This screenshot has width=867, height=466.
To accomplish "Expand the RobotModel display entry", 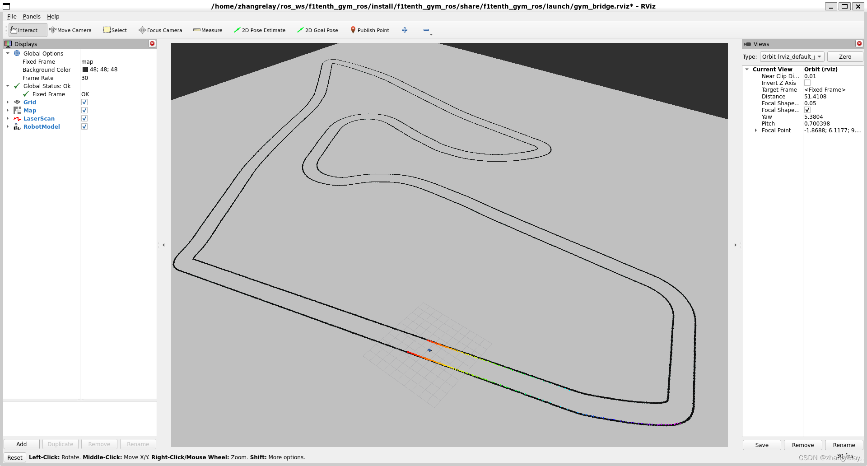I will (8, 127).
